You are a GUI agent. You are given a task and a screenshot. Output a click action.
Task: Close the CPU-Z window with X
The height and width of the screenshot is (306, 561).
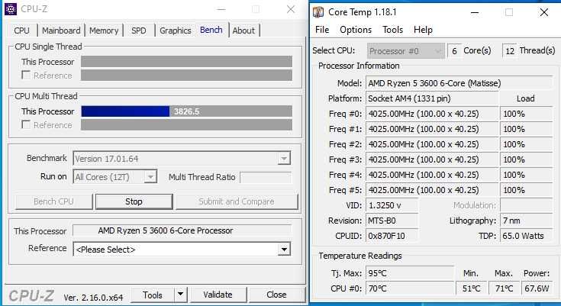291,9
